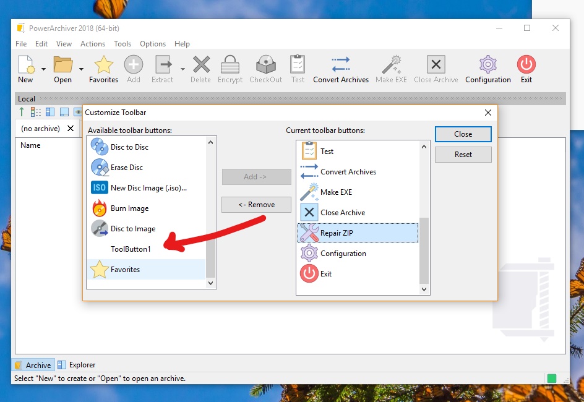The width and height of the screenshot is (584, 402).
Task: Open the File menu
Action: click(x=21, y=43)
